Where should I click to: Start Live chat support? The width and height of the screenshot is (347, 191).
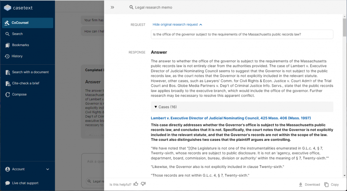pyautogui.click(x=25, y=183)
